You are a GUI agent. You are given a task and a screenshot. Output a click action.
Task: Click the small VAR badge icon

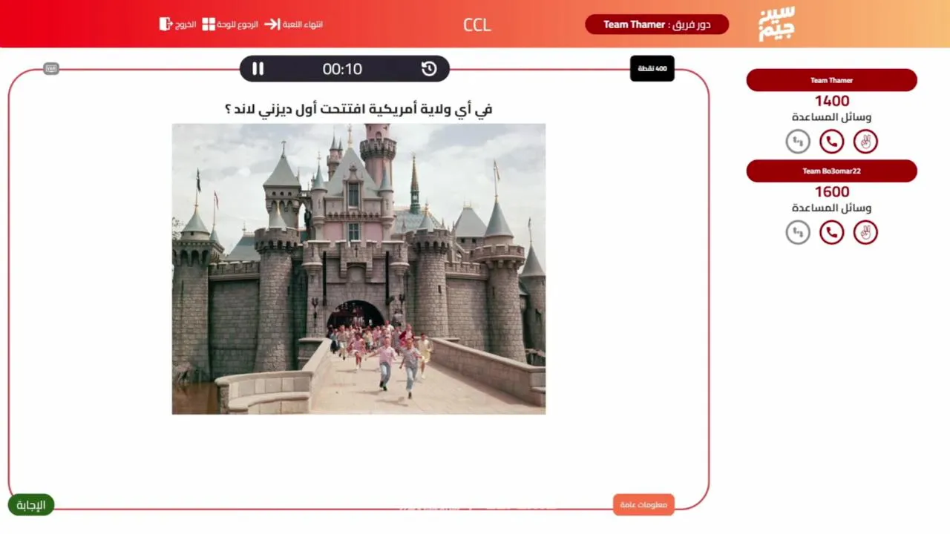pos(51,69)
